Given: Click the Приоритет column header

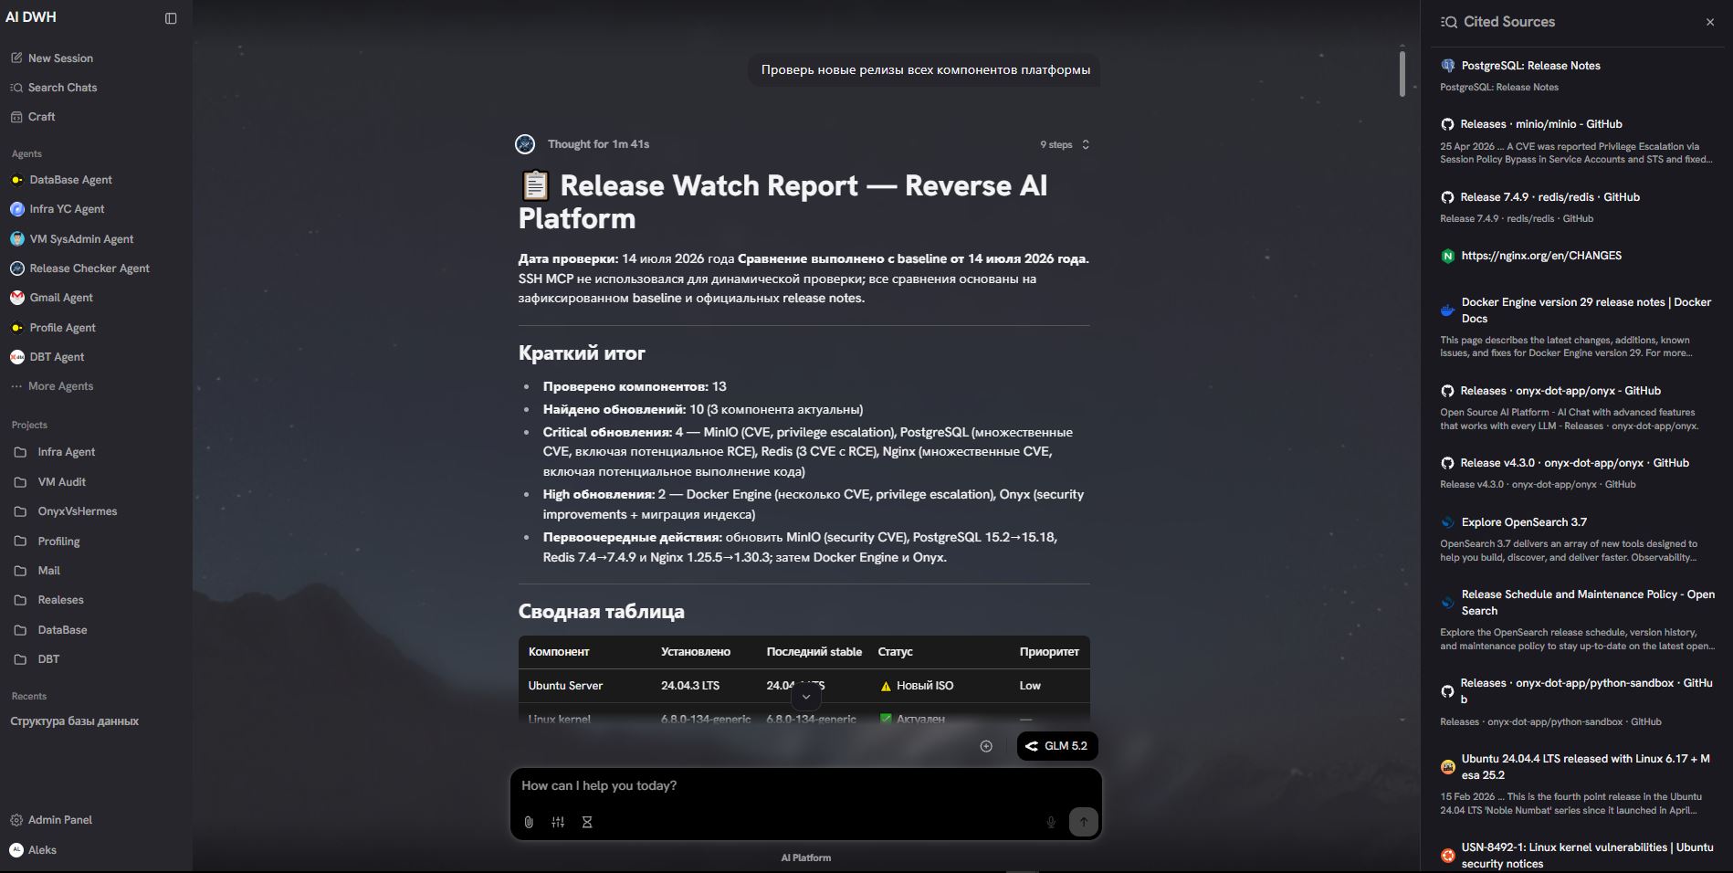Looking at the screenshot, I should click(1049, 652).
